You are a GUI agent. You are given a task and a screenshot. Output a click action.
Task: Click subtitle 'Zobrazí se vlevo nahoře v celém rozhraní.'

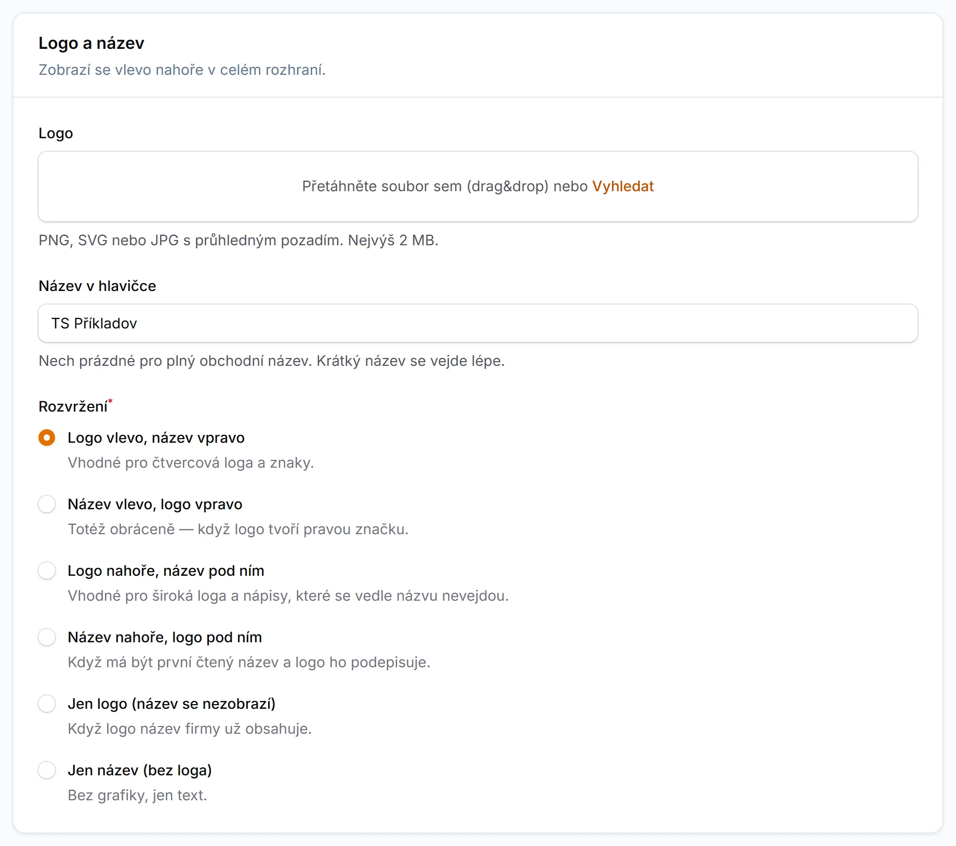pyautogui.click(x=182, y=70)
